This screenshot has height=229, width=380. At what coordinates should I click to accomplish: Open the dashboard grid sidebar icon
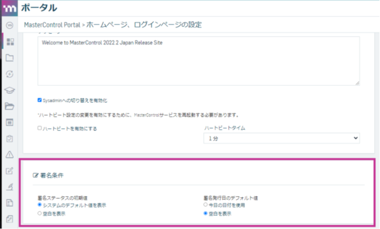[x=10, y=42]
